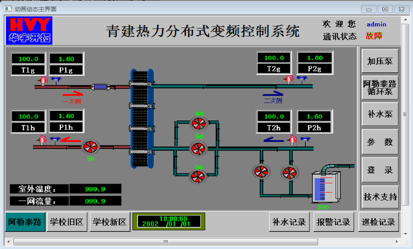Open the 参数 settings
The height and width of the screenshot is (249, 413).
(x=380, y=142)
